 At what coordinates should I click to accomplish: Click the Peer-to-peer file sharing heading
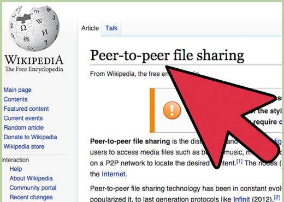[167, 56]
